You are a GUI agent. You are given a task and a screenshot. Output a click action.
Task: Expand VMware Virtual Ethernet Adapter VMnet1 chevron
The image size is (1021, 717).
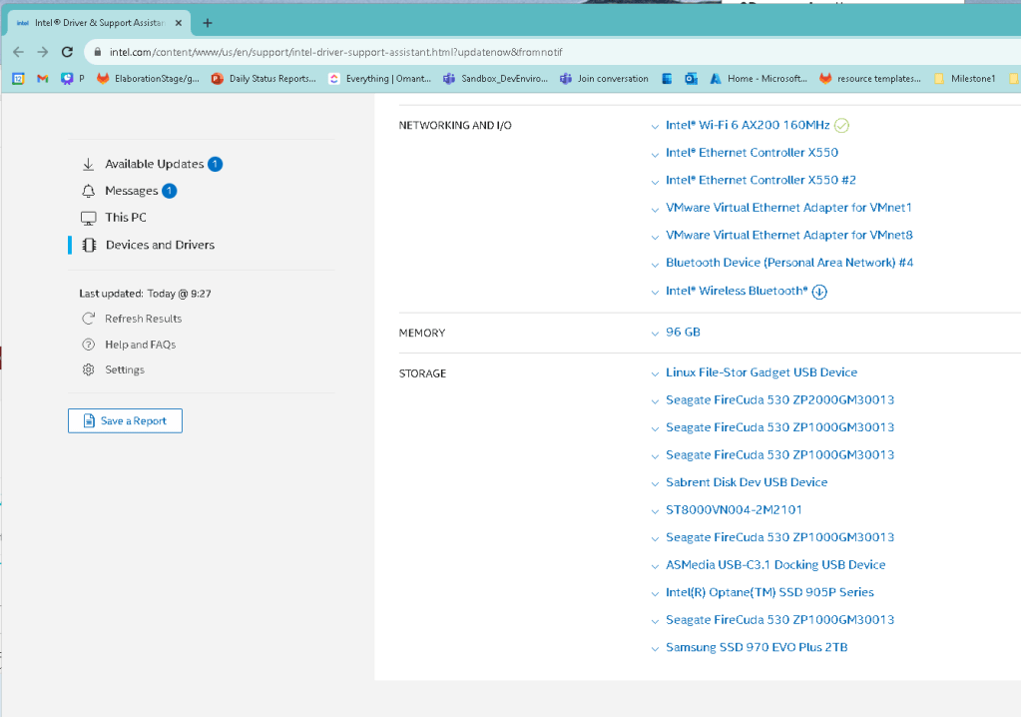655,209
